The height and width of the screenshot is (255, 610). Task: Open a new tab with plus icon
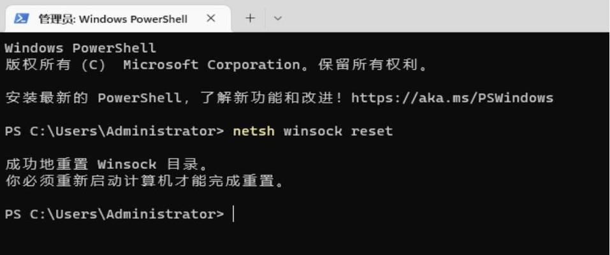point(250,18)
